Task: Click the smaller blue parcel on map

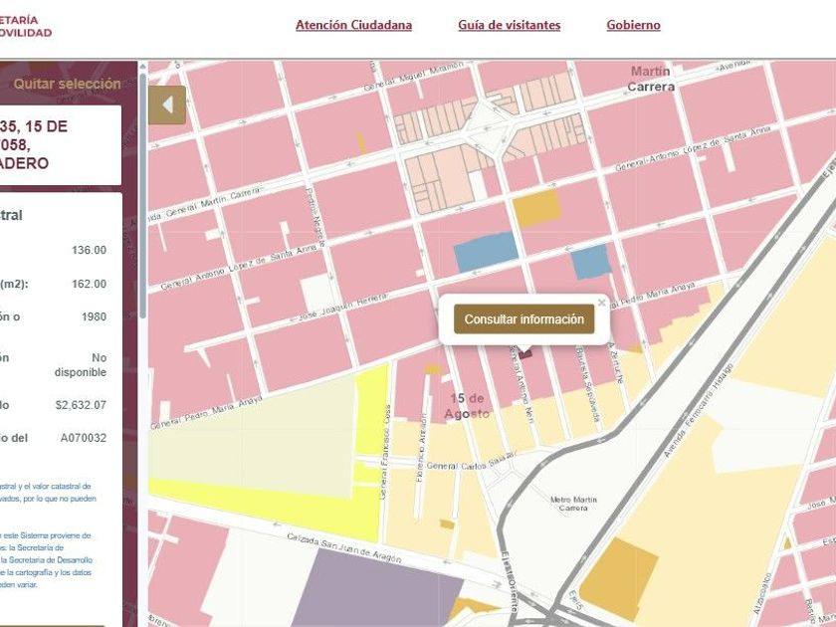Action: coord(589,262)
